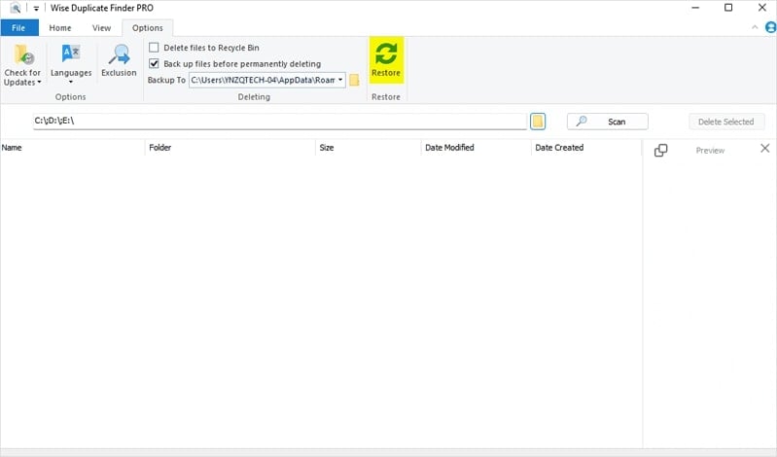Click folder icon next to scan path
Screen dimensions: 777x457
(538, 122)
